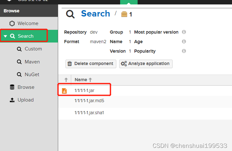This screenshot has height=151, width=232.
Task: Click the Browse panel header
Action: tap(29, 11)
